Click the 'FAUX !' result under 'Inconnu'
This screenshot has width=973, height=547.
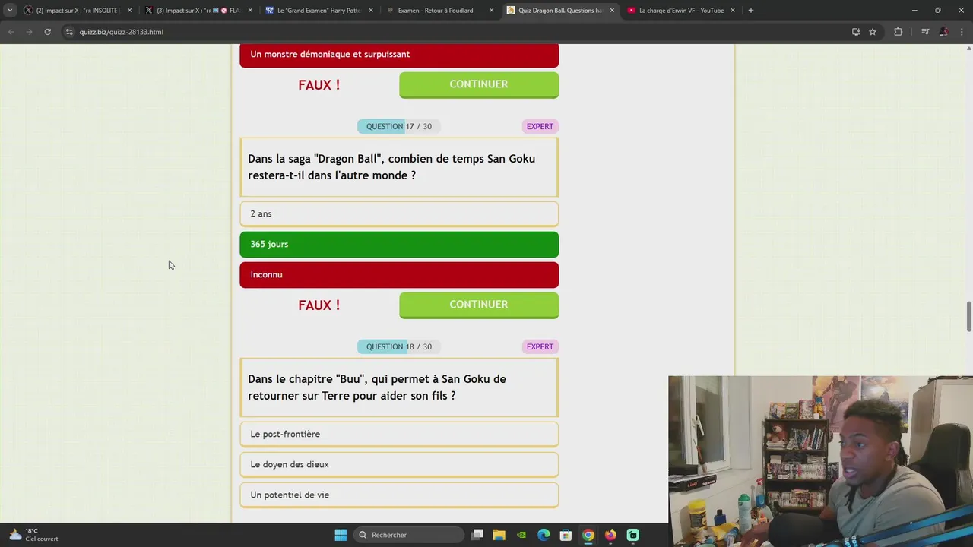(x=319, y=305)
